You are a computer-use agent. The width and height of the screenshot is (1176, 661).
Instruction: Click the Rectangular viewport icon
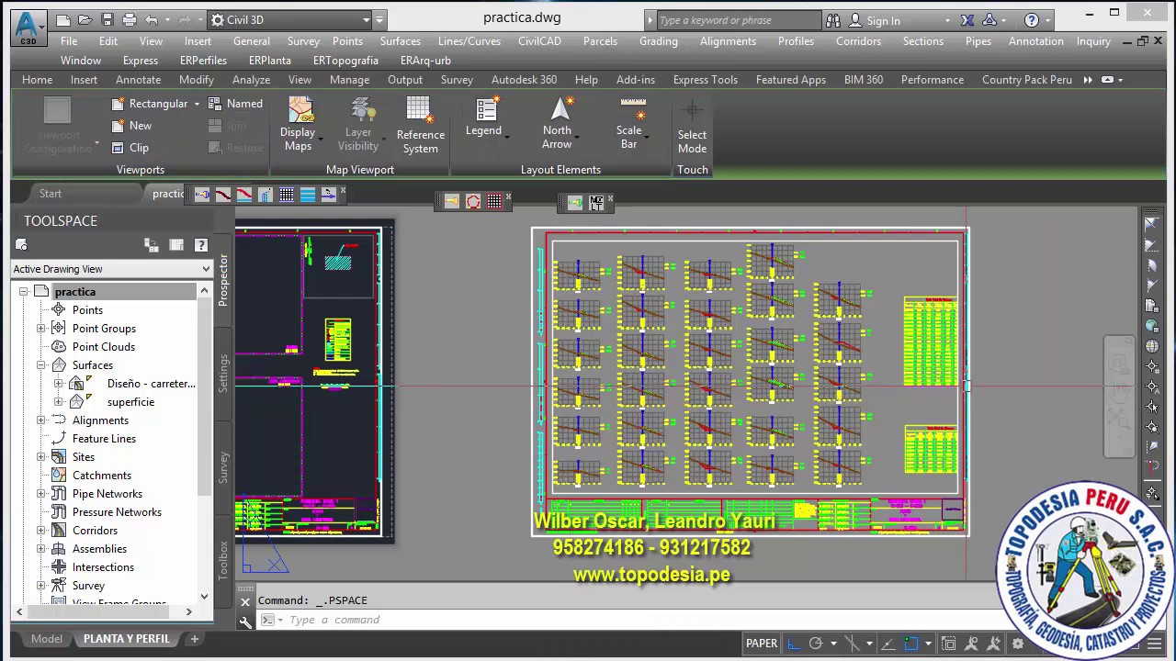[118, 104]
